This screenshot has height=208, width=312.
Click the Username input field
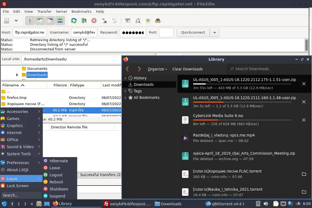[84, 32]
